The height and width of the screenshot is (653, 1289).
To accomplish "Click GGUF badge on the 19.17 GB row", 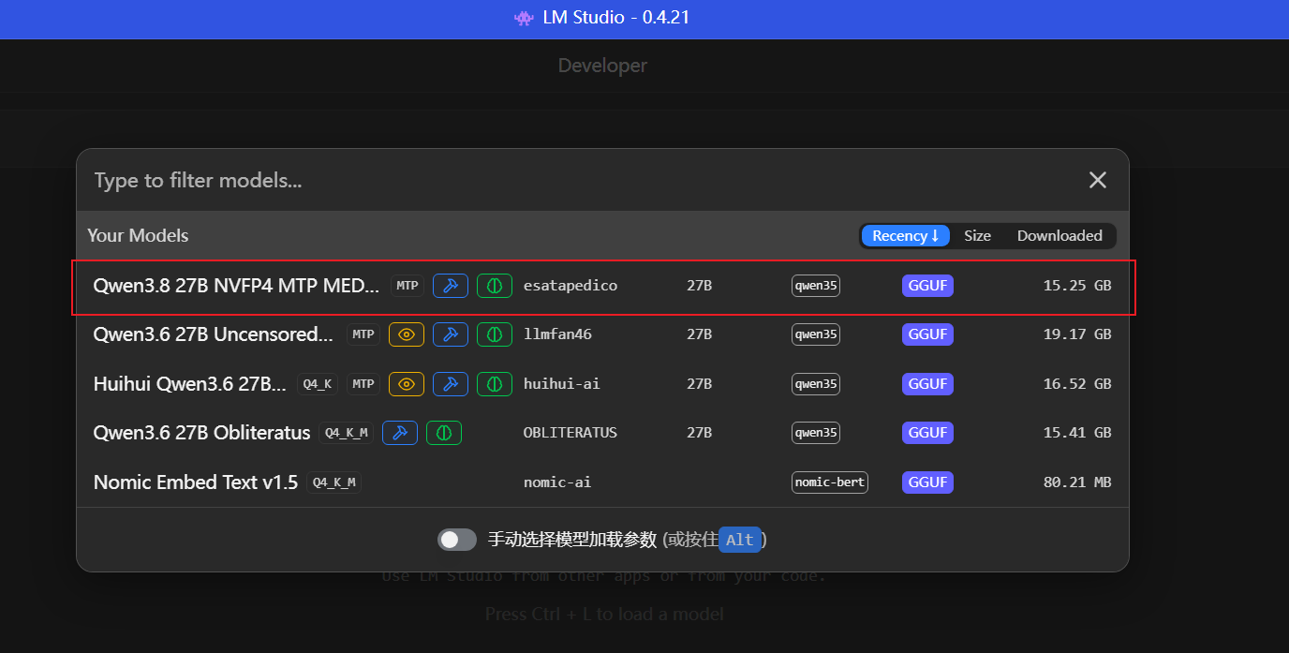I will point(927,334).
